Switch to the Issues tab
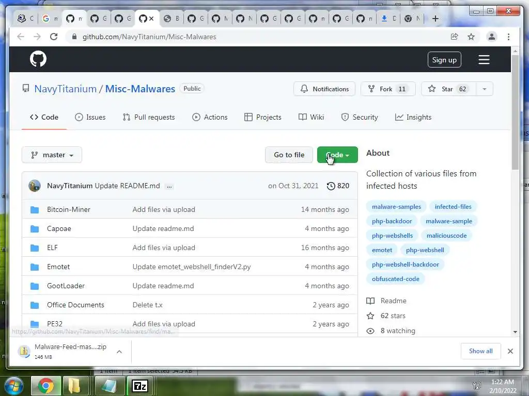The height and width of the screenshot is (396, 529). tap(90, 117)
